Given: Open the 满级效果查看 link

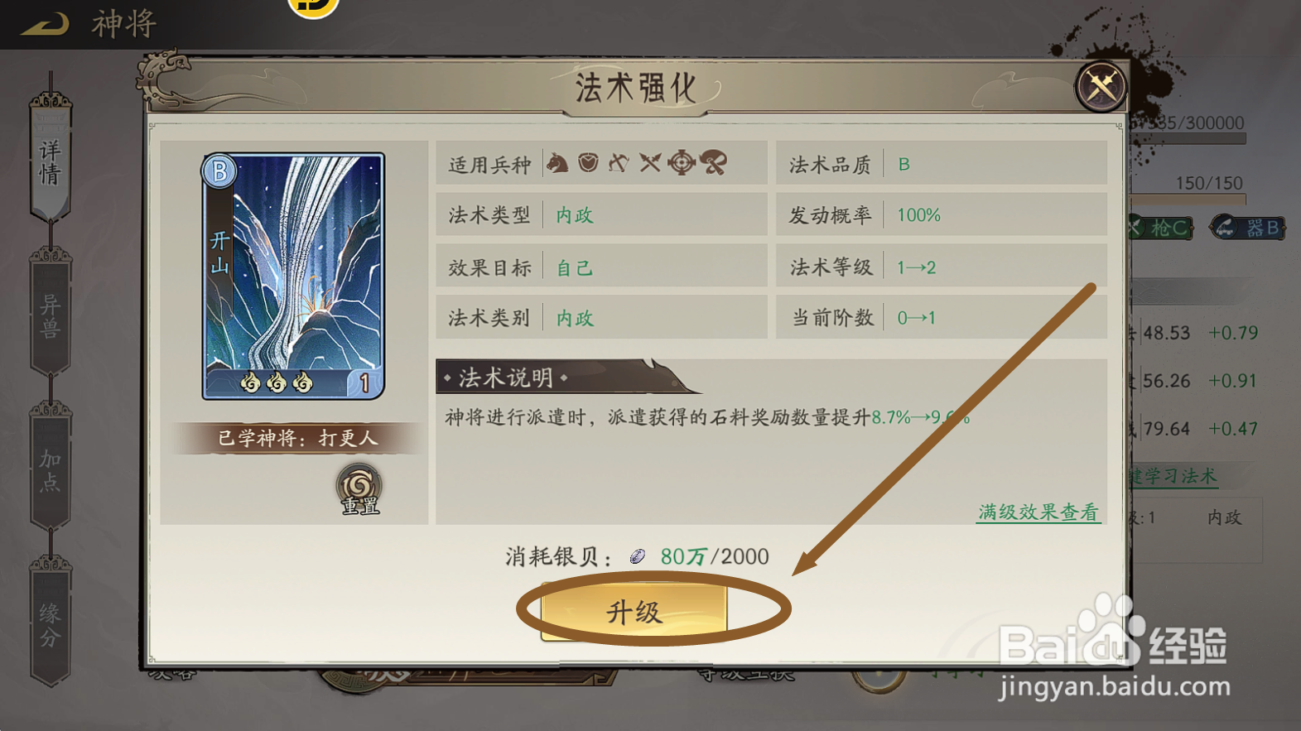Looking at the screenshot, I should 1038,512.
